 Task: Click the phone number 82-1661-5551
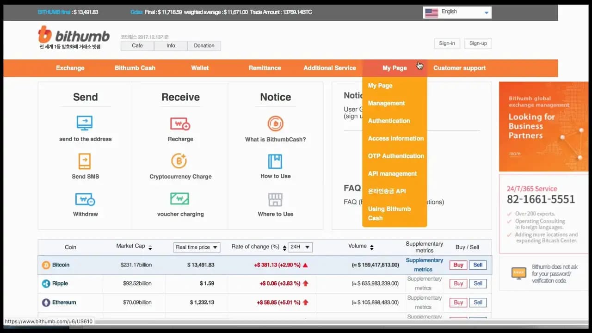tap(541, 199)
